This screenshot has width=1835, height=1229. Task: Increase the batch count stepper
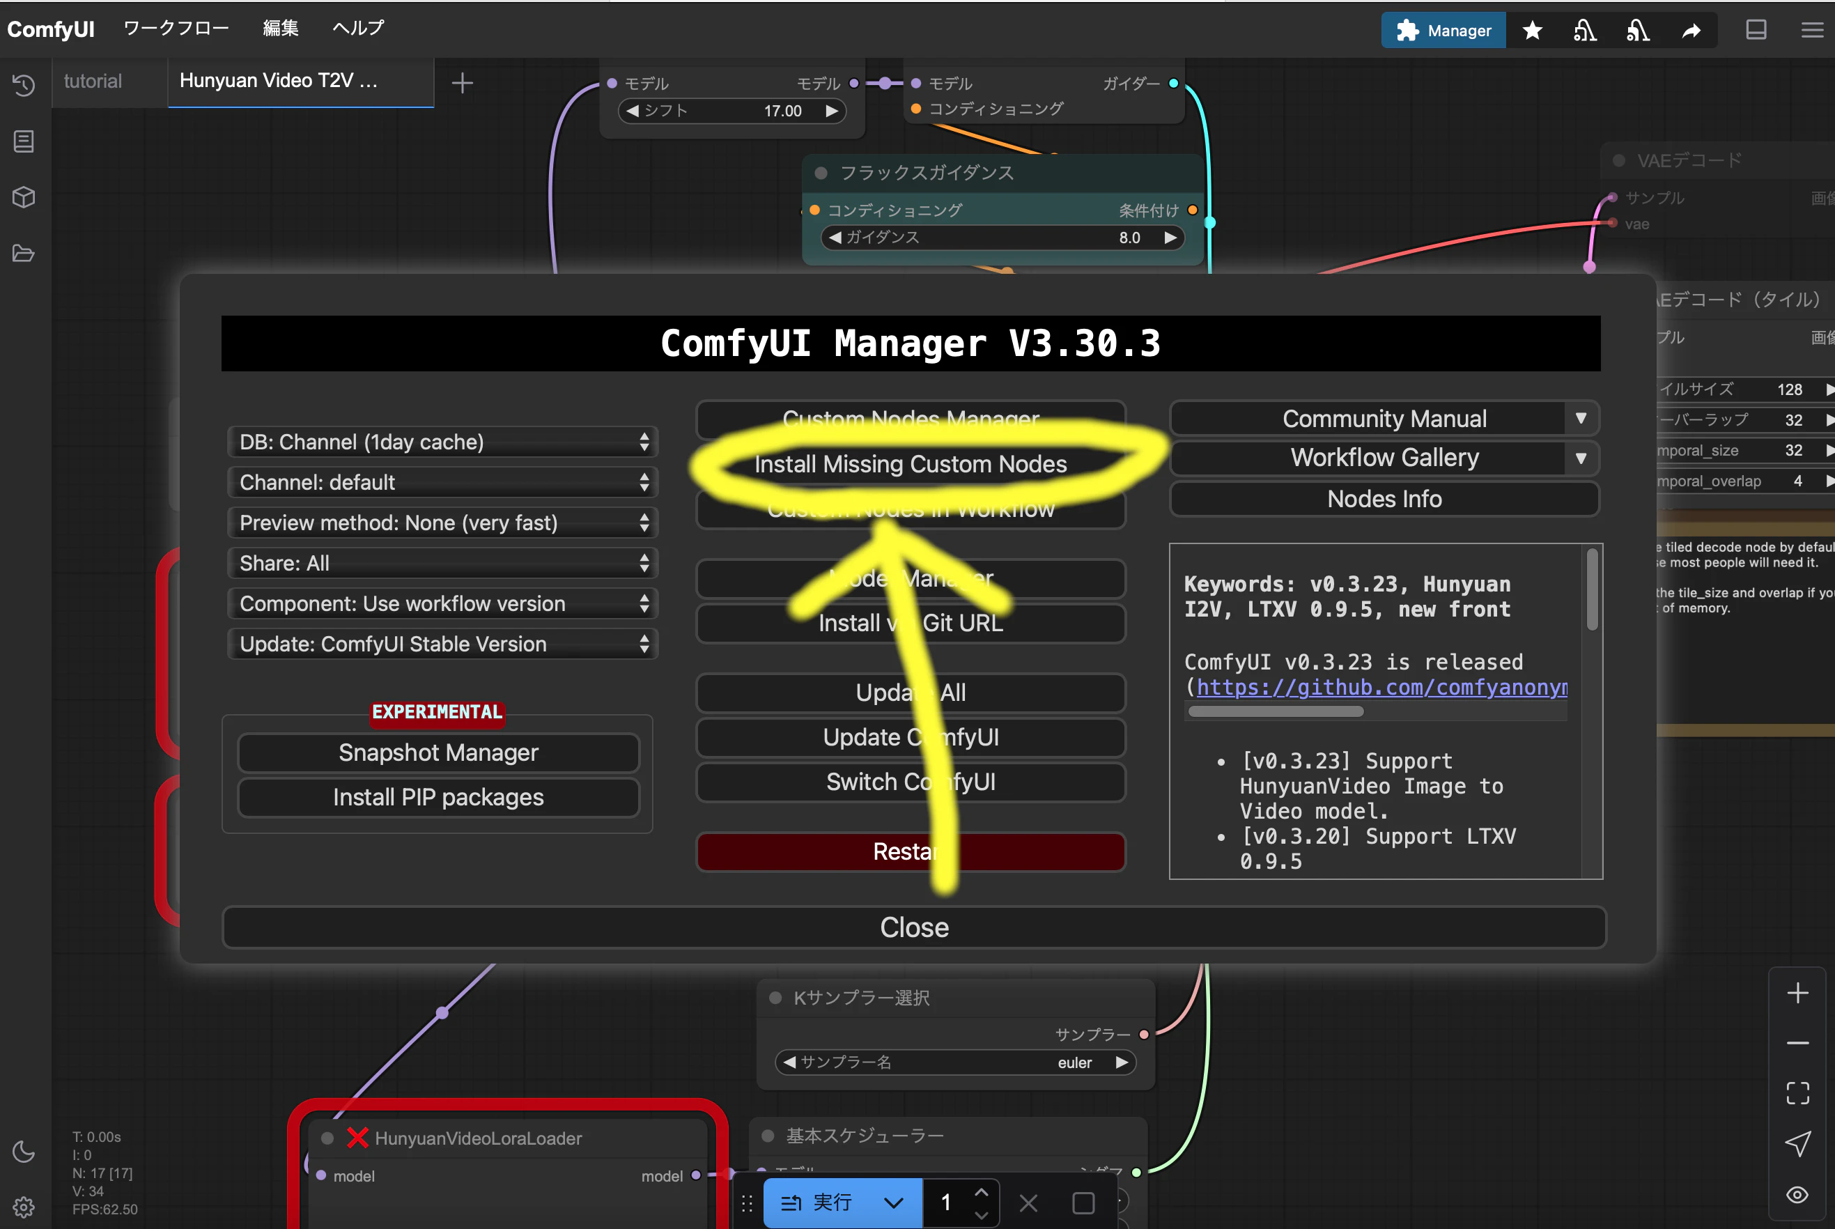[981, 1192]
